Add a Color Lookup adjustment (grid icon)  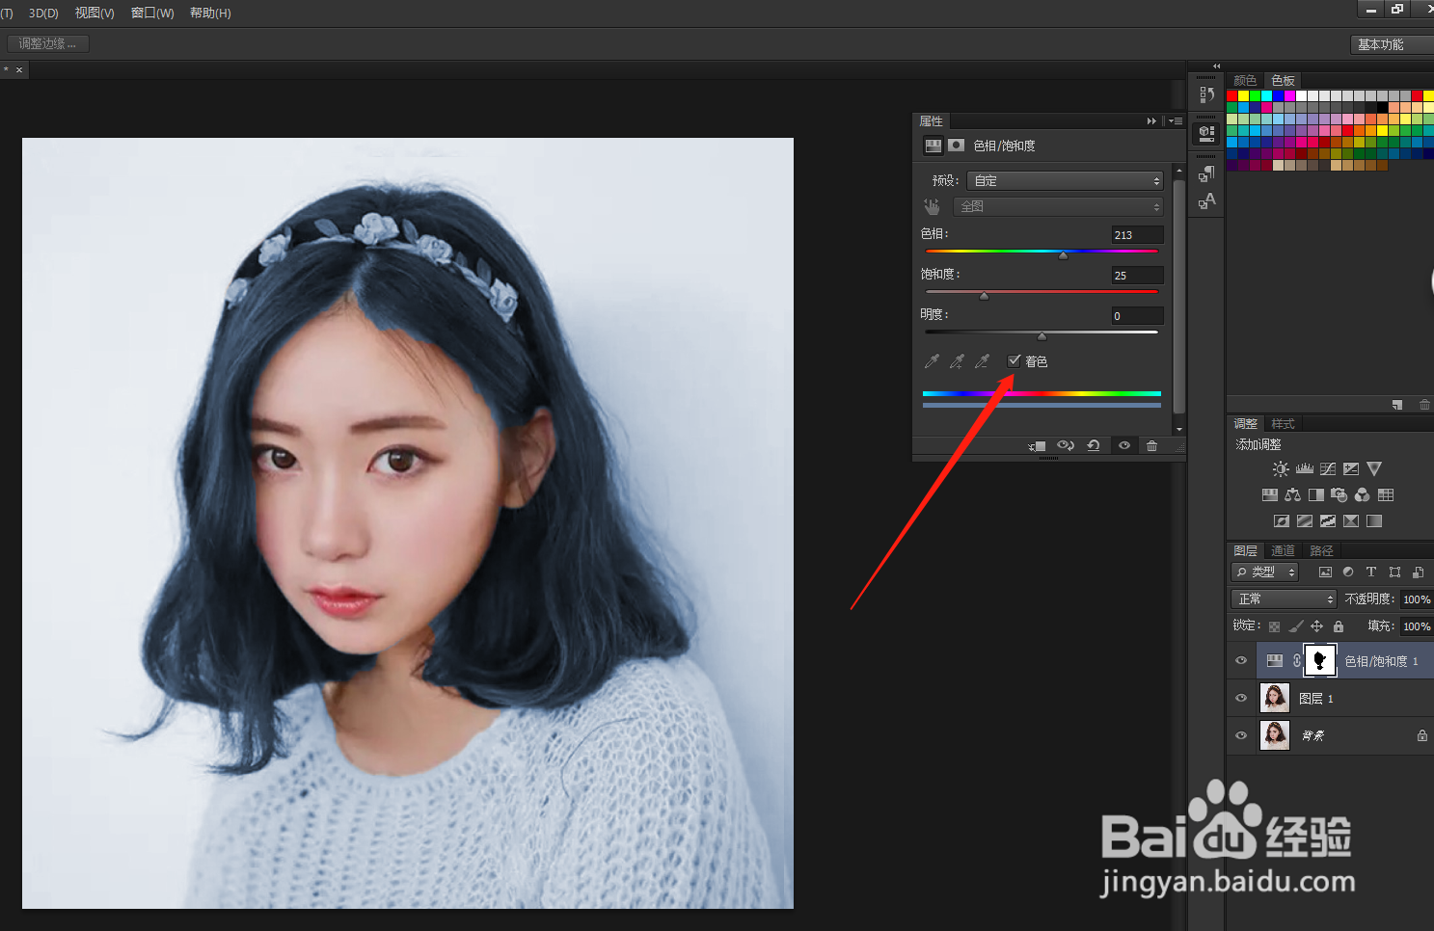tap(1386, 495)
